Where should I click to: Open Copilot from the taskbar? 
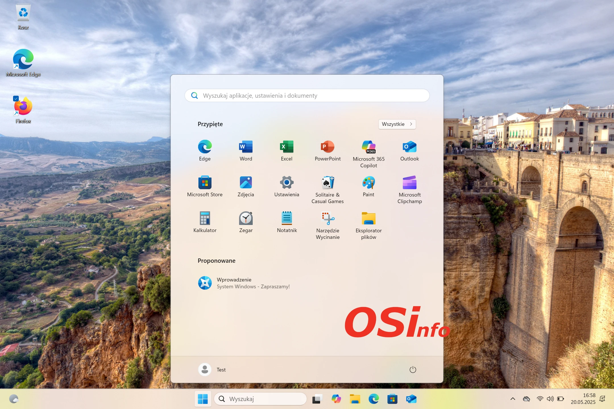pos(336,399)
